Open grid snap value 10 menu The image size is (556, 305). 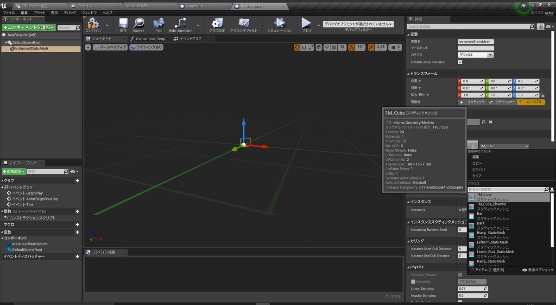pyautogui.click(x=342, y=47)
